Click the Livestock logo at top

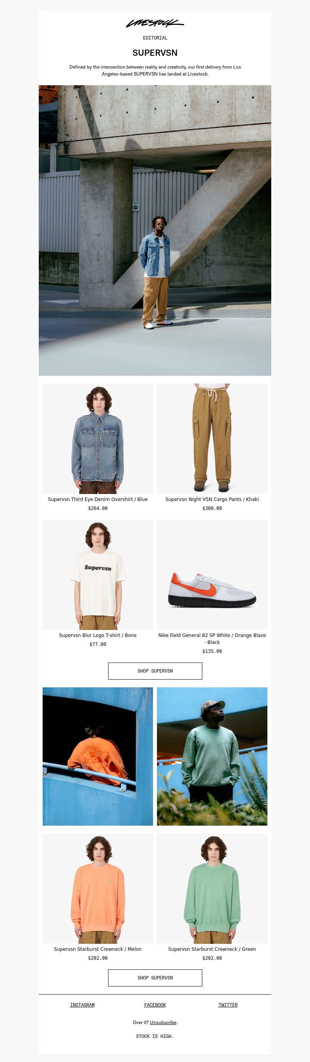(x=155, y=24)
